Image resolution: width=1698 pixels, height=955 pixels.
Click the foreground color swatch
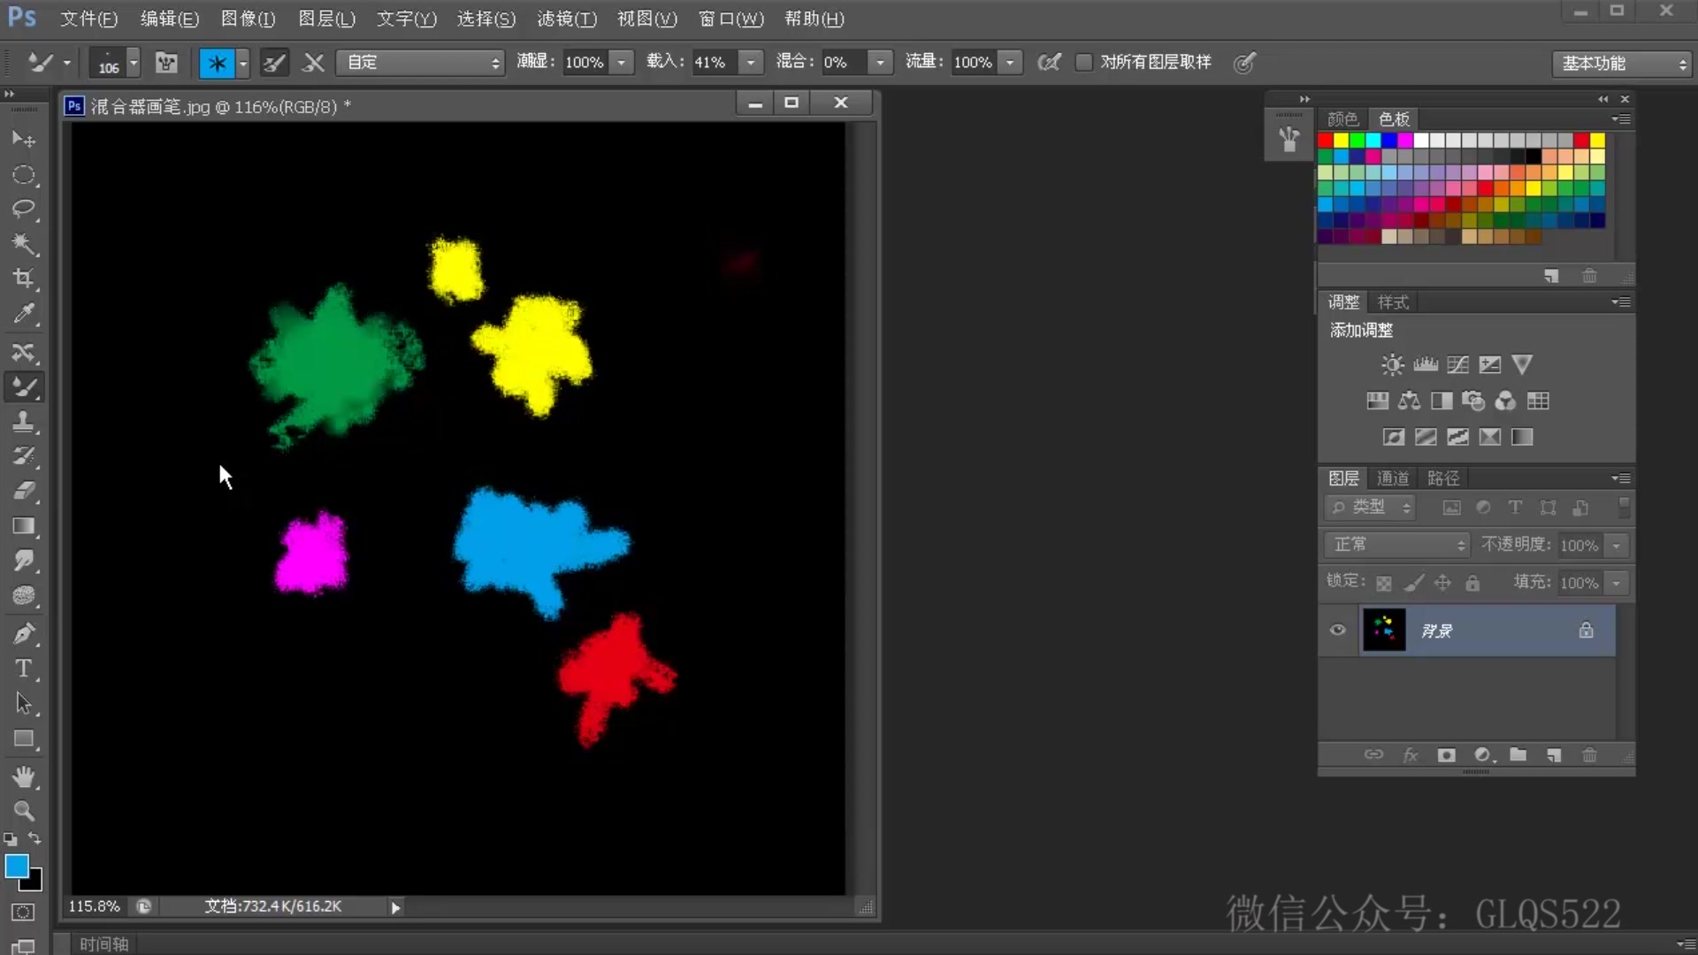tap(16, 866)
